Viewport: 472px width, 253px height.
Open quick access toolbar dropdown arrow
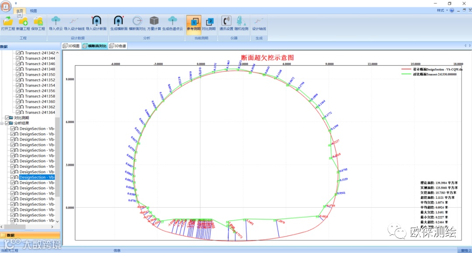[x=16, y=3]
